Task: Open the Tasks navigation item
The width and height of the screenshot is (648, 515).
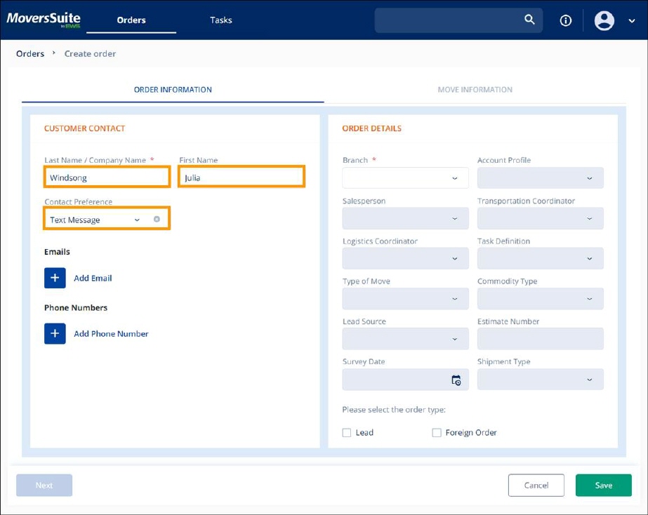Action: tap(220, 20)
